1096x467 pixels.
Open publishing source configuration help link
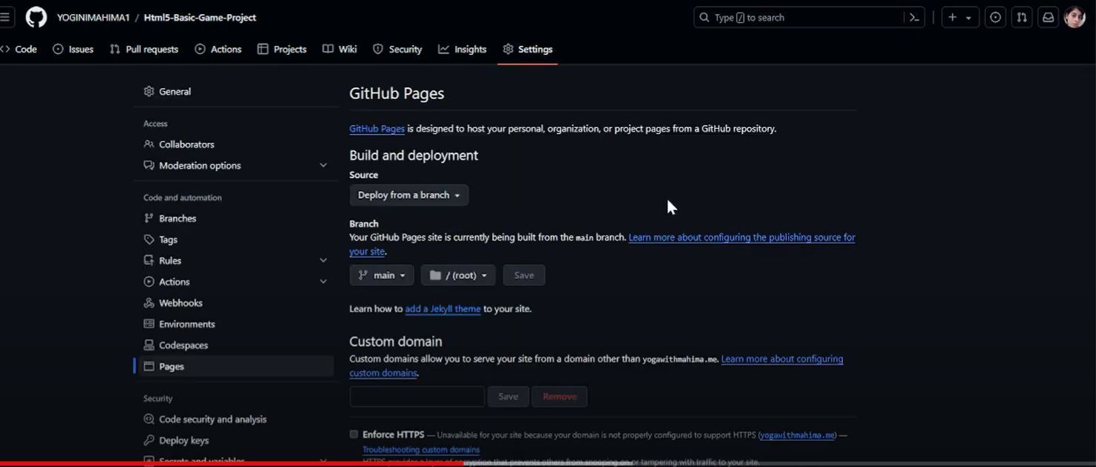tap(742, 238)
